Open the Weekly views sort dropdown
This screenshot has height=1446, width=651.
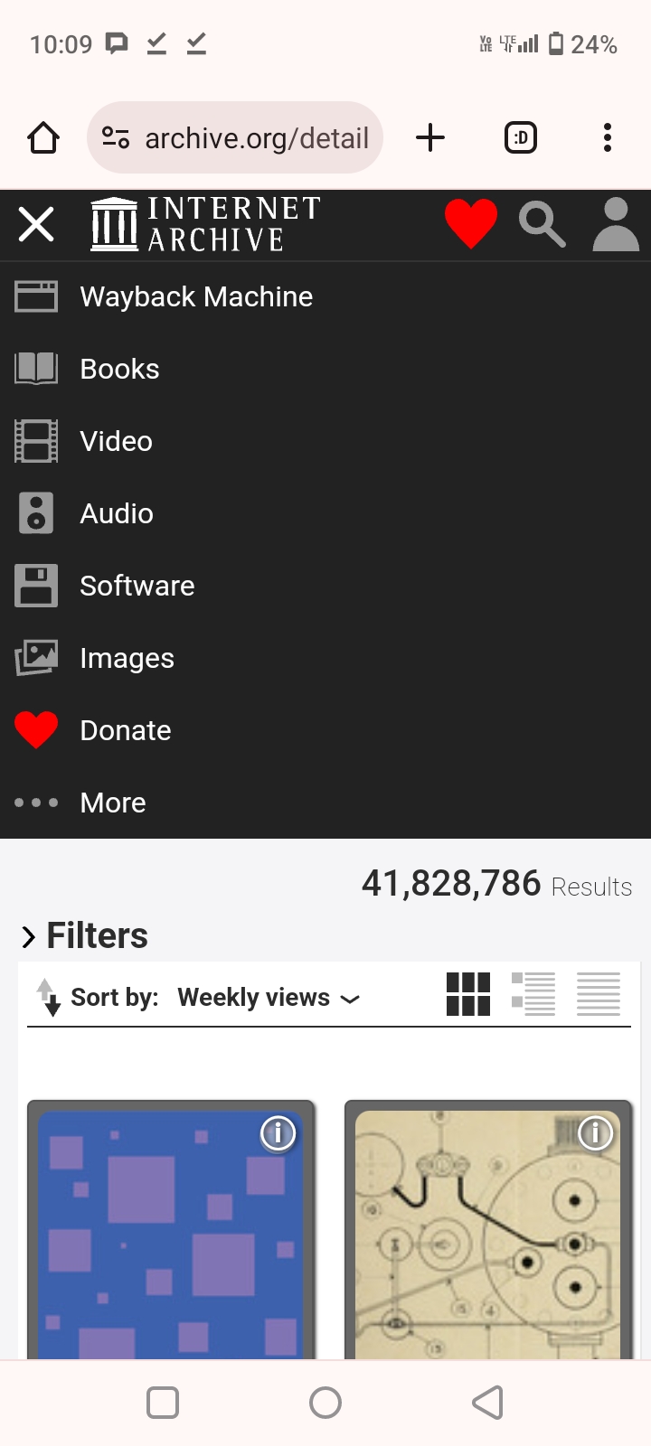coord(269,998)
